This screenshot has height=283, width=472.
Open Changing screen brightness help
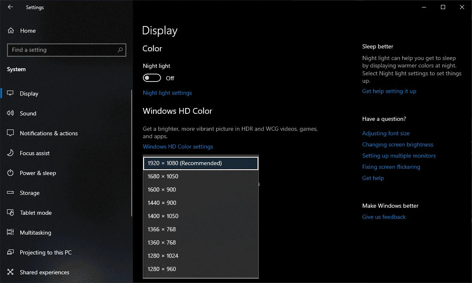pos(397,144)
